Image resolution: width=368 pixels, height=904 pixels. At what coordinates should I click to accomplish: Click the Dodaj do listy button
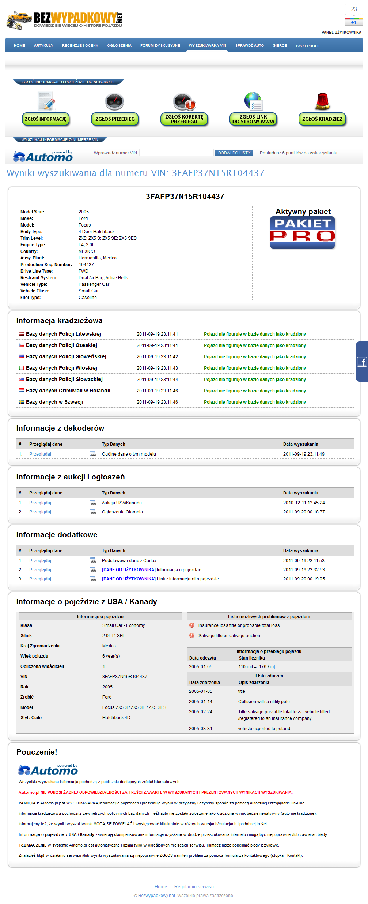pos(234,153)
